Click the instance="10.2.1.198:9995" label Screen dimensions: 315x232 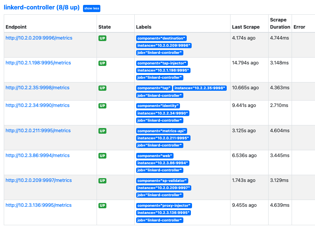click(163, 70)
